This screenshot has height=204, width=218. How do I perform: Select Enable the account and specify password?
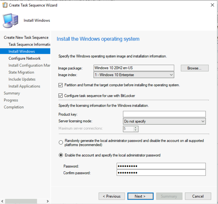tap(61, 155)
